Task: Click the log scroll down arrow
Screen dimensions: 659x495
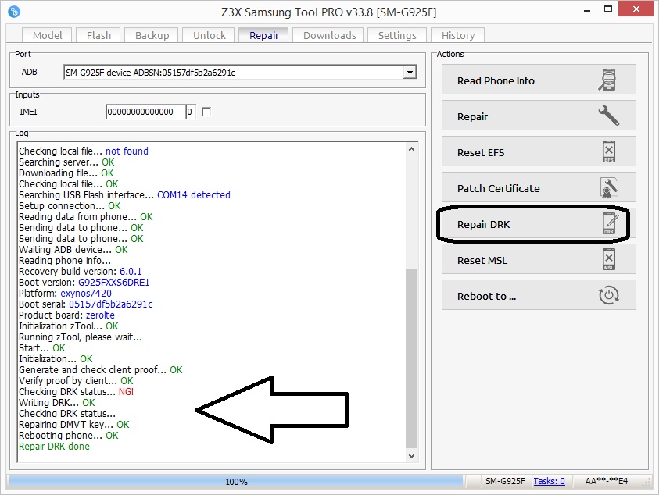Action: click(412, 455)
